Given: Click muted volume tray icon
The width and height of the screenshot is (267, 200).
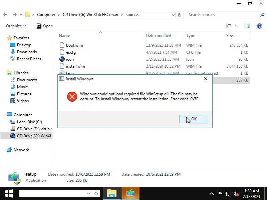Looking at the screenshot, I should click(236, 194).
